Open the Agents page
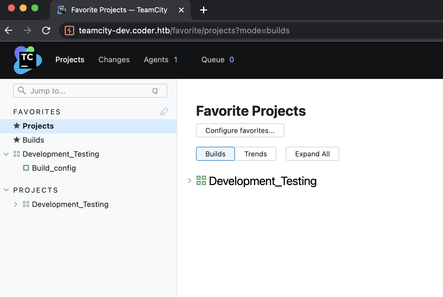 [x=156, y=60]
